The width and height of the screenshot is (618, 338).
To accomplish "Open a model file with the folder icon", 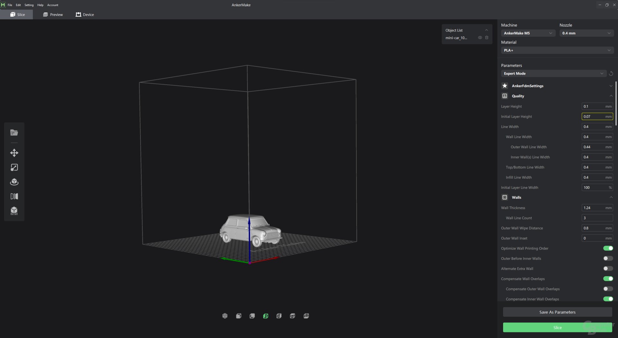I will point(14,133).
